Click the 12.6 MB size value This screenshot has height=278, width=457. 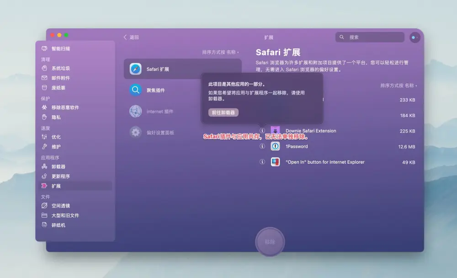407,147
